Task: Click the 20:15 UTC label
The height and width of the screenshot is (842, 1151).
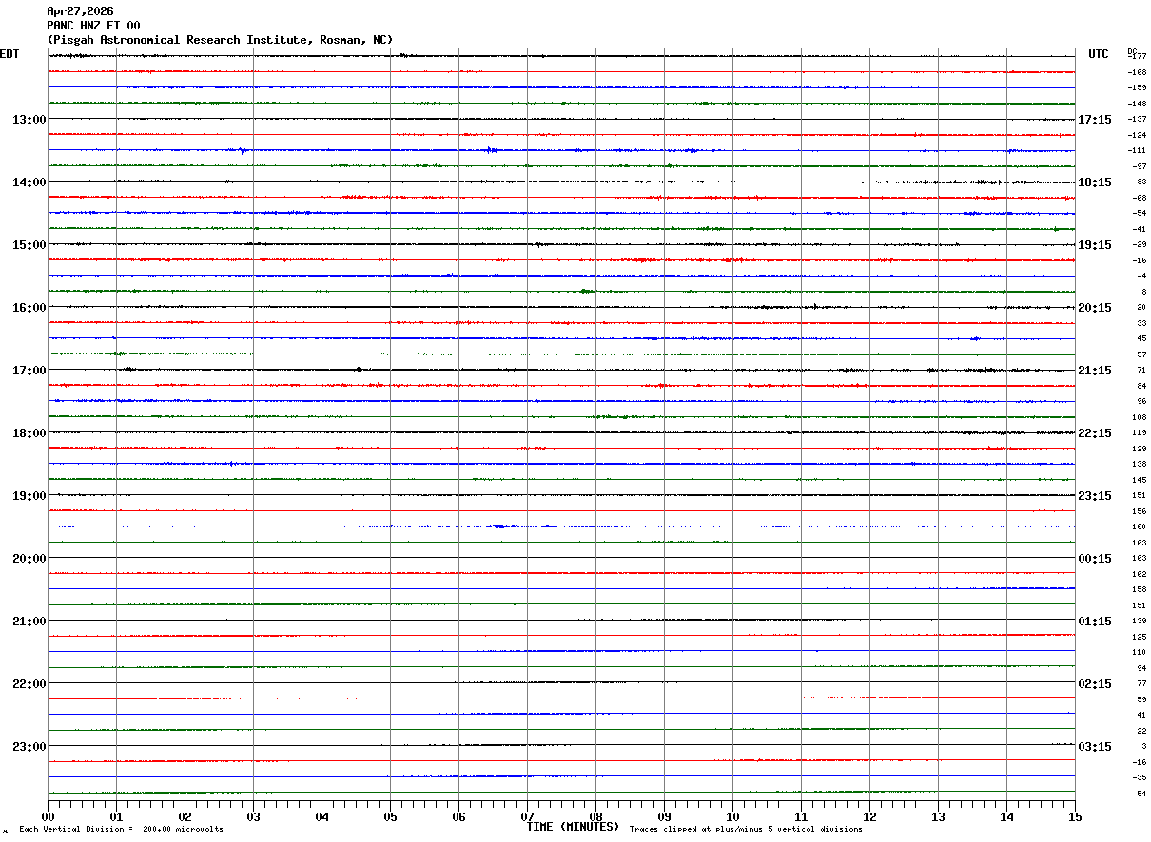Action: [1095, 308]
